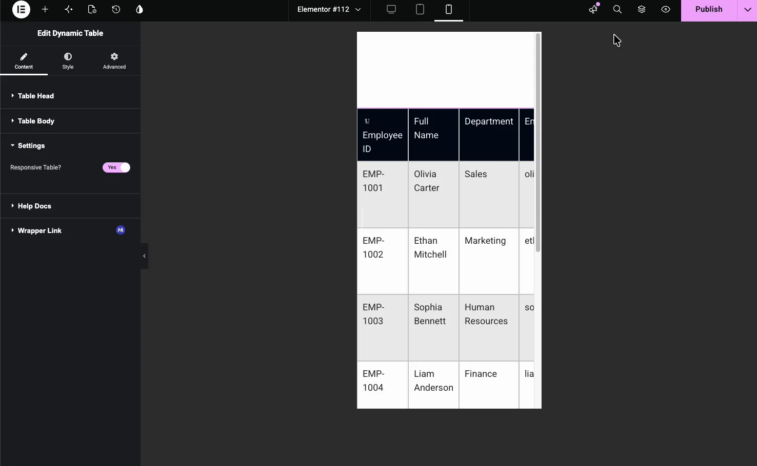The image size is (757, 466).
Task: Click the Employee ID header text
Action: coord(383,142)
